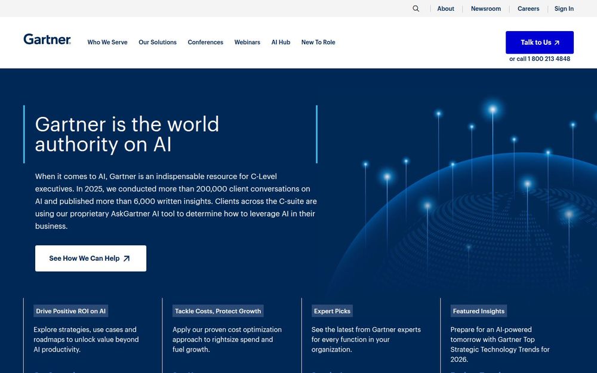Click the search magnifier icon
Screen dimensions: 597x373
click(x=416, y=8)
